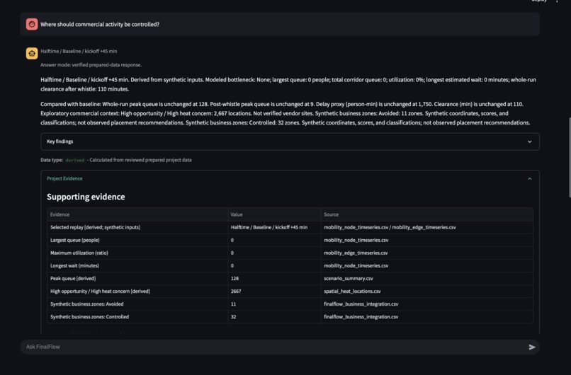The image size is (571, 375).
Task: Click mobility_node_timeseries.csv in Longest wait row
Action: pyautogui.click(x=356, y=265)
